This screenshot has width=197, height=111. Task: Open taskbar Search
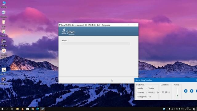tap(7, 109)
